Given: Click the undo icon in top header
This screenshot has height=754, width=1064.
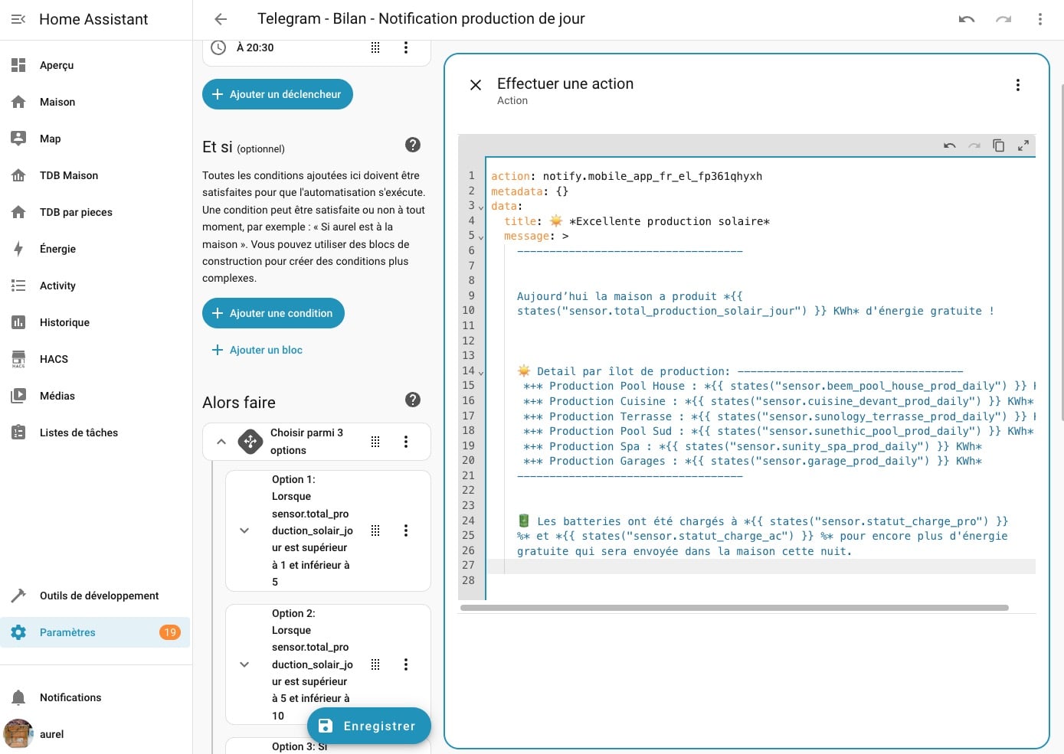Looking at the screenshot, I should pos(966,19).
